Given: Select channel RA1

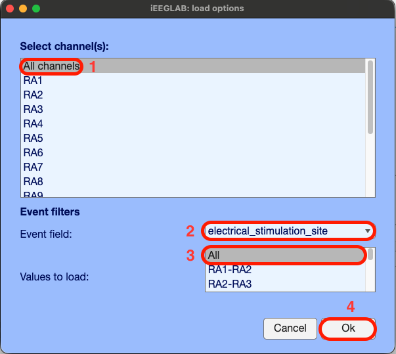Looking at the screenshot, I should click(x=193, y=81).
